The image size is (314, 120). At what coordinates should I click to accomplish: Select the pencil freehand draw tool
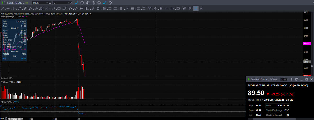click(x=25, y=9)
